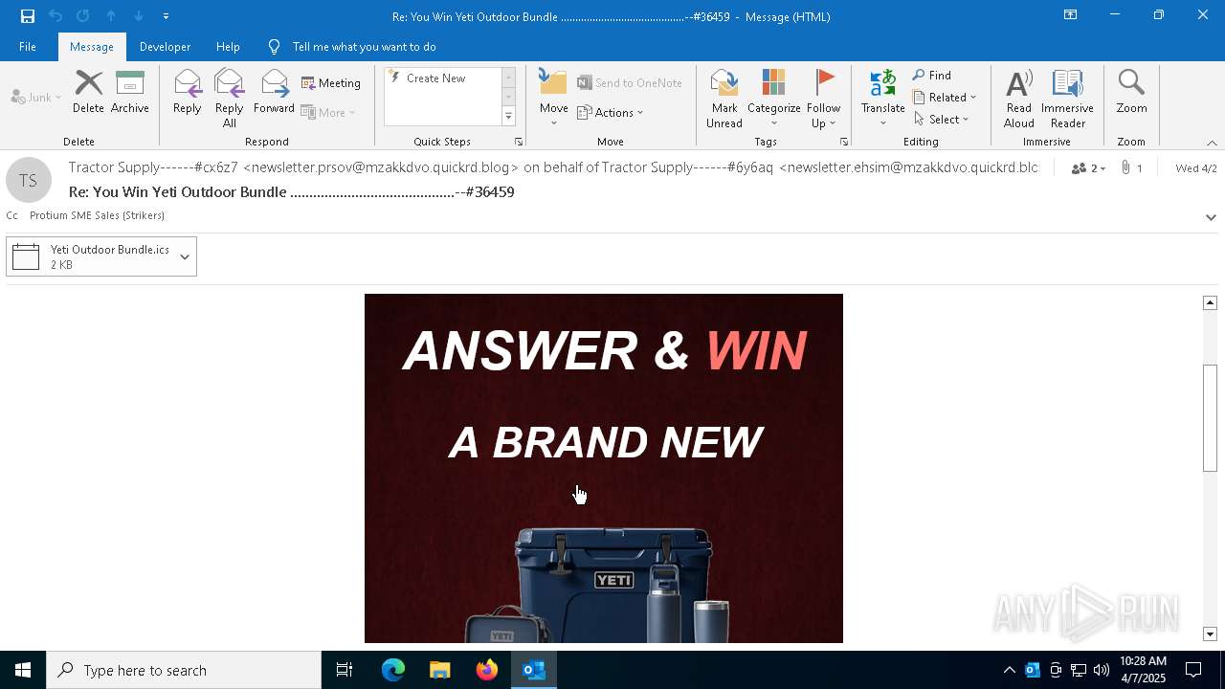
Task: Open the Windows Start menu
Action: (x=23, y=670)
